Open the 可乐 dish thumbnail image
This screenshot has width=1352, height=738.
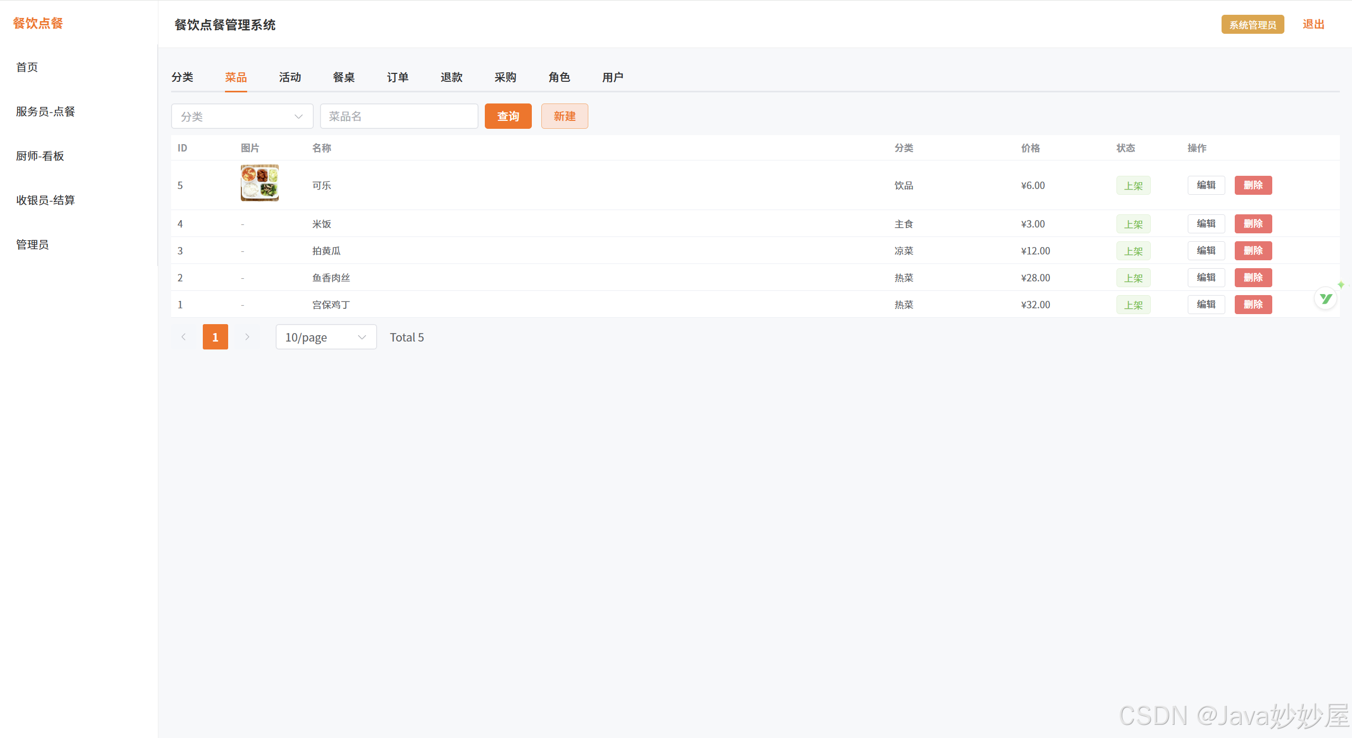pos(259,183)
